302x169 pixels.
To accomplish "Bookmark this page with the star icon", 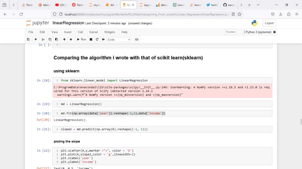I will 240,14.
